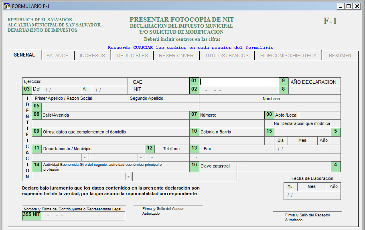The image size is (365, 230).
Task: Expand the Actividad Economica dropdown
Action: click(128, 177)
